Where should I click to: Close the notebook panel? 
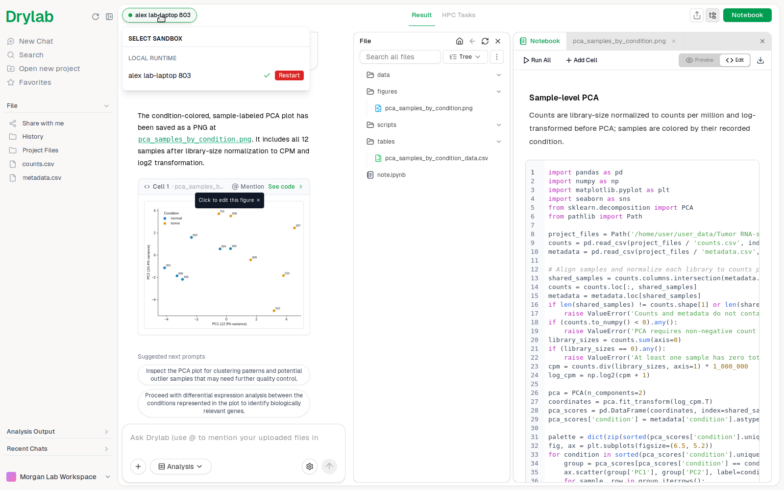pyautogui.click(x=762, y=41)
